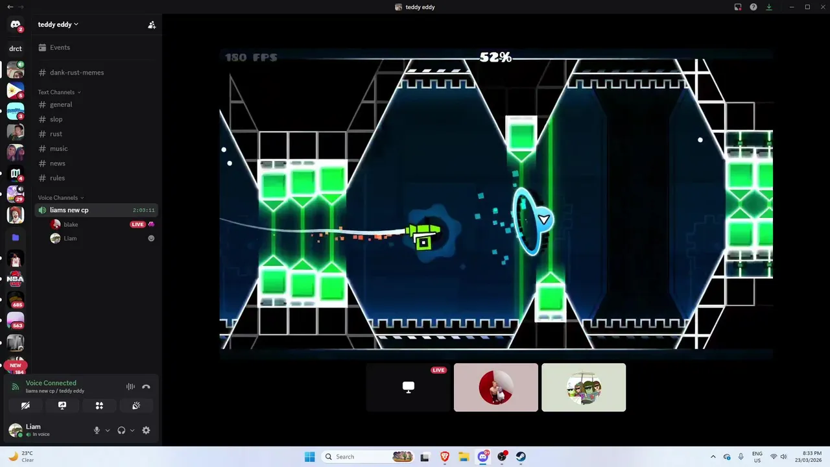
Task: Open Steam from the taskbar
Action: [521, 457]
